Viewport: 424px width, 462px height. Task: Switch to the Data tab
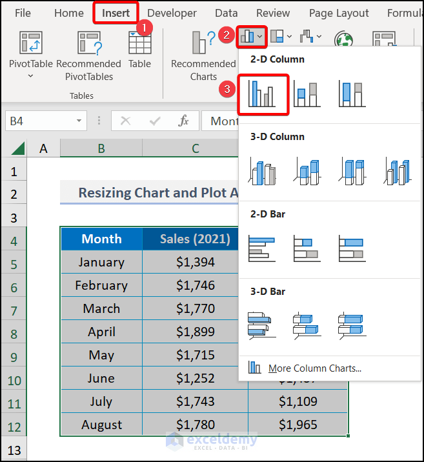[x=226, y=13]
